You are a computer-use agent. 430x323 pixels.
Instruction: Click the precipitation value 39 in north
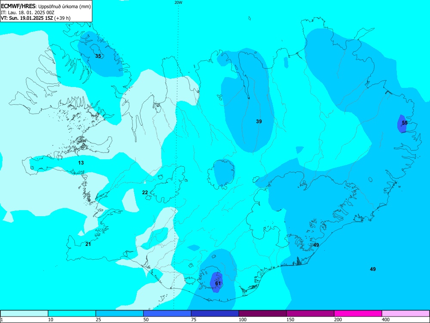point(259,121)
